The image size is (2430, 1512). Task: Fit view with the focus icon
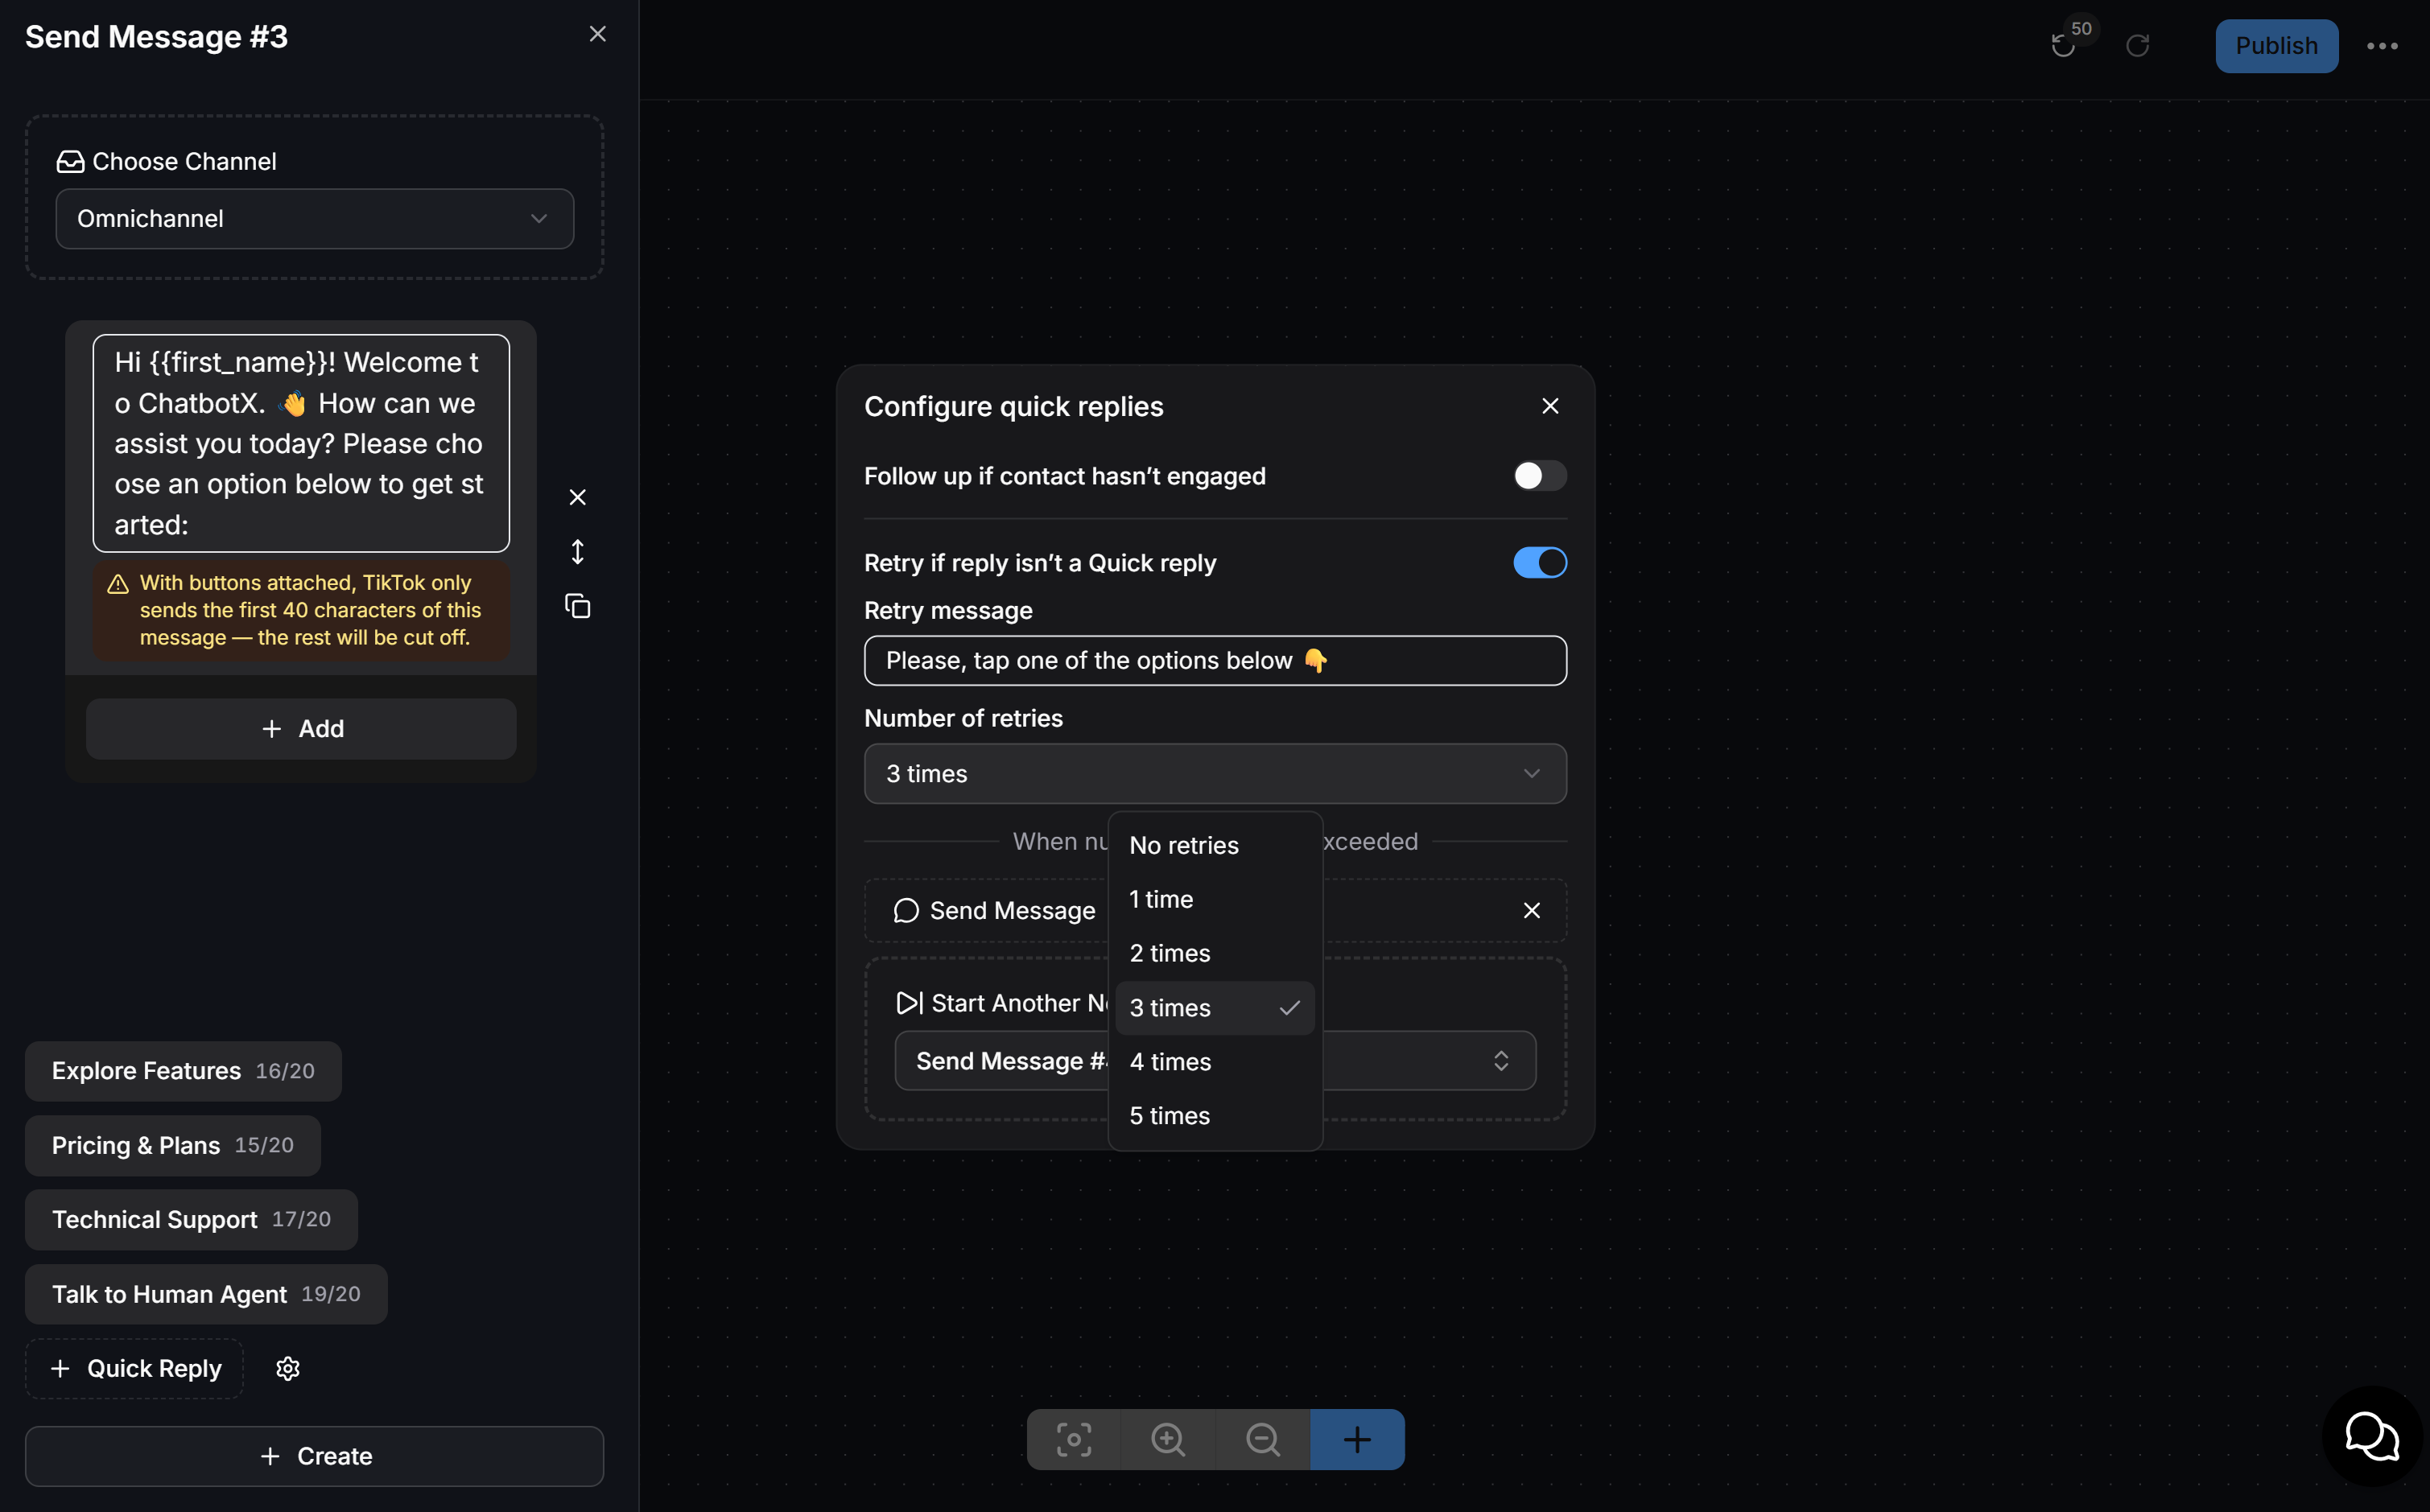coord(1074,1440)
